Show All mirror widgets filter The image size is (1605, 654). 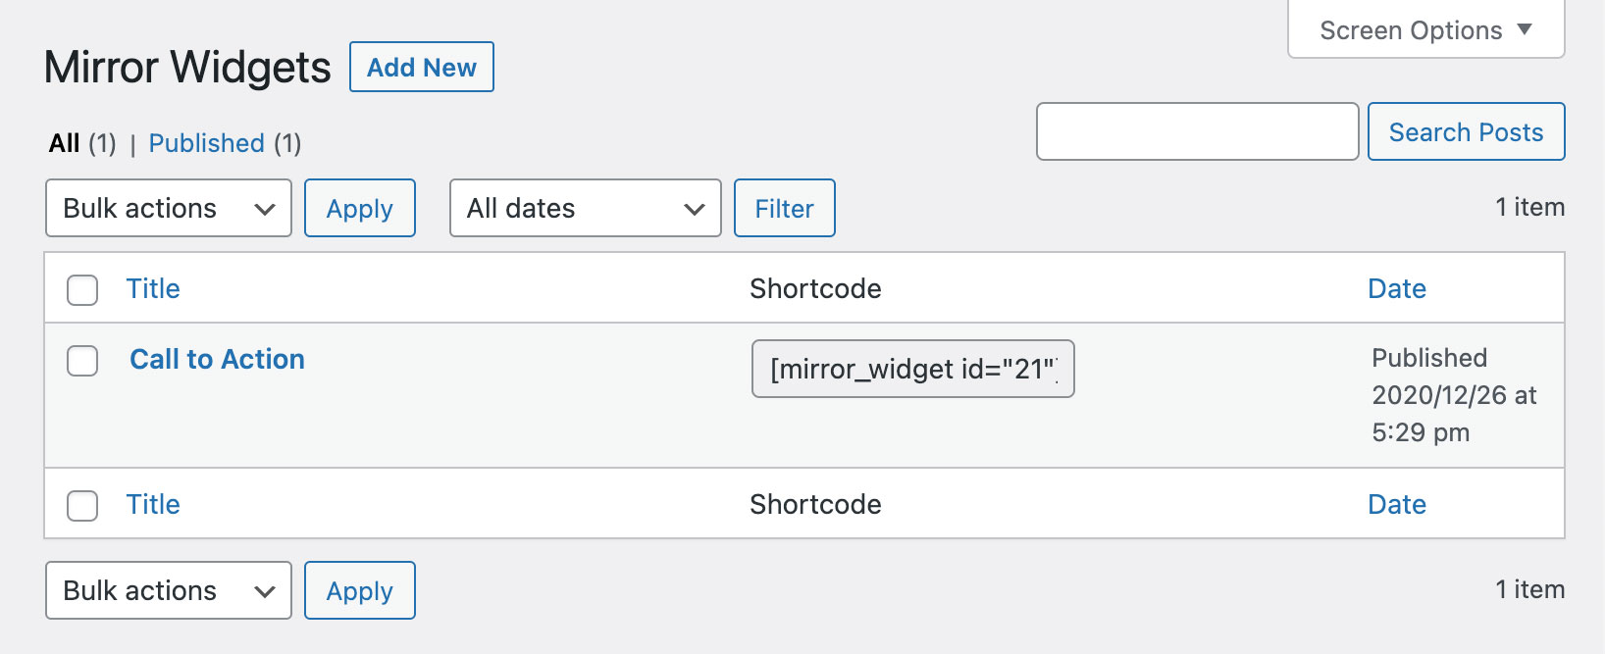pyautogui.click(x=65, y=143)
